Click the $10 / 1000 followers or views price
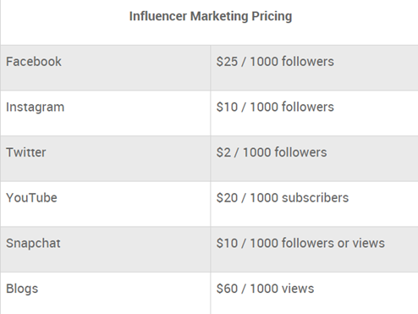 (300, 243)
